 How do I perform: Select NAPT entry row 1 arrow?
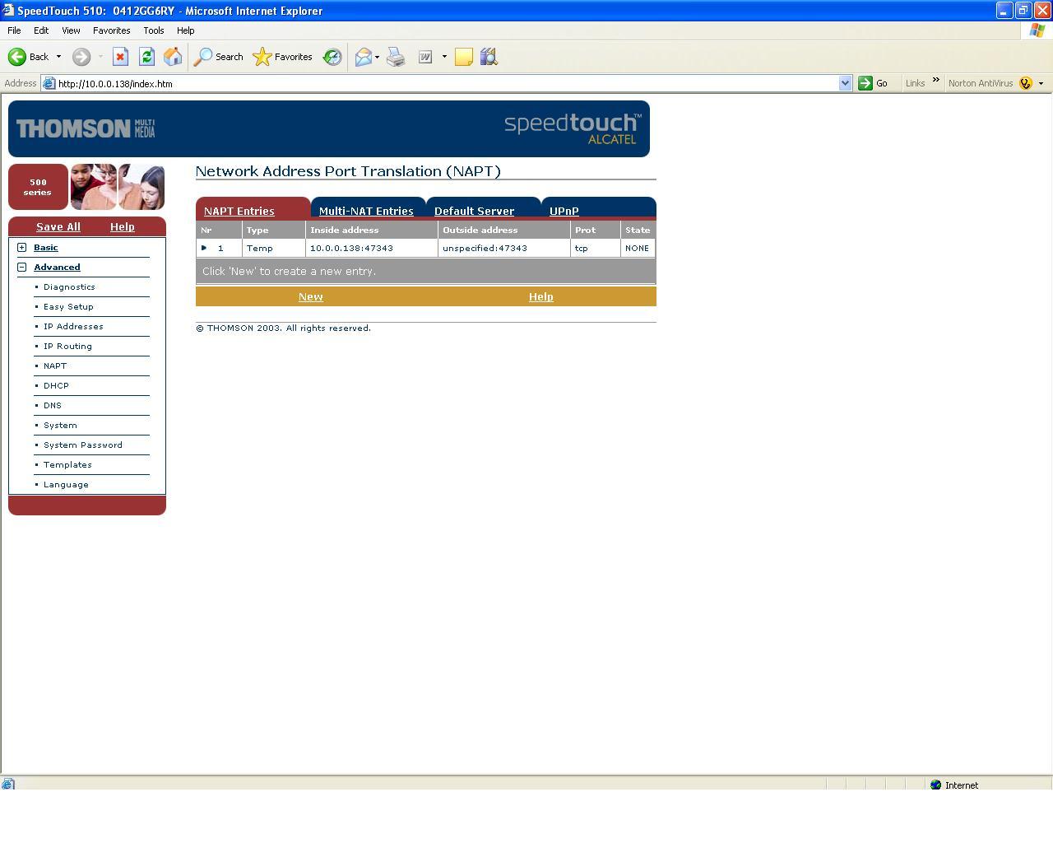(x=204, y=248)
